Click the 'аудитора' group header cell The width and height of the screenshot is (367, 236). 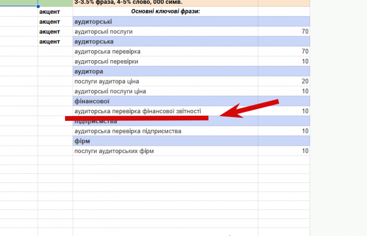[165, 71]
